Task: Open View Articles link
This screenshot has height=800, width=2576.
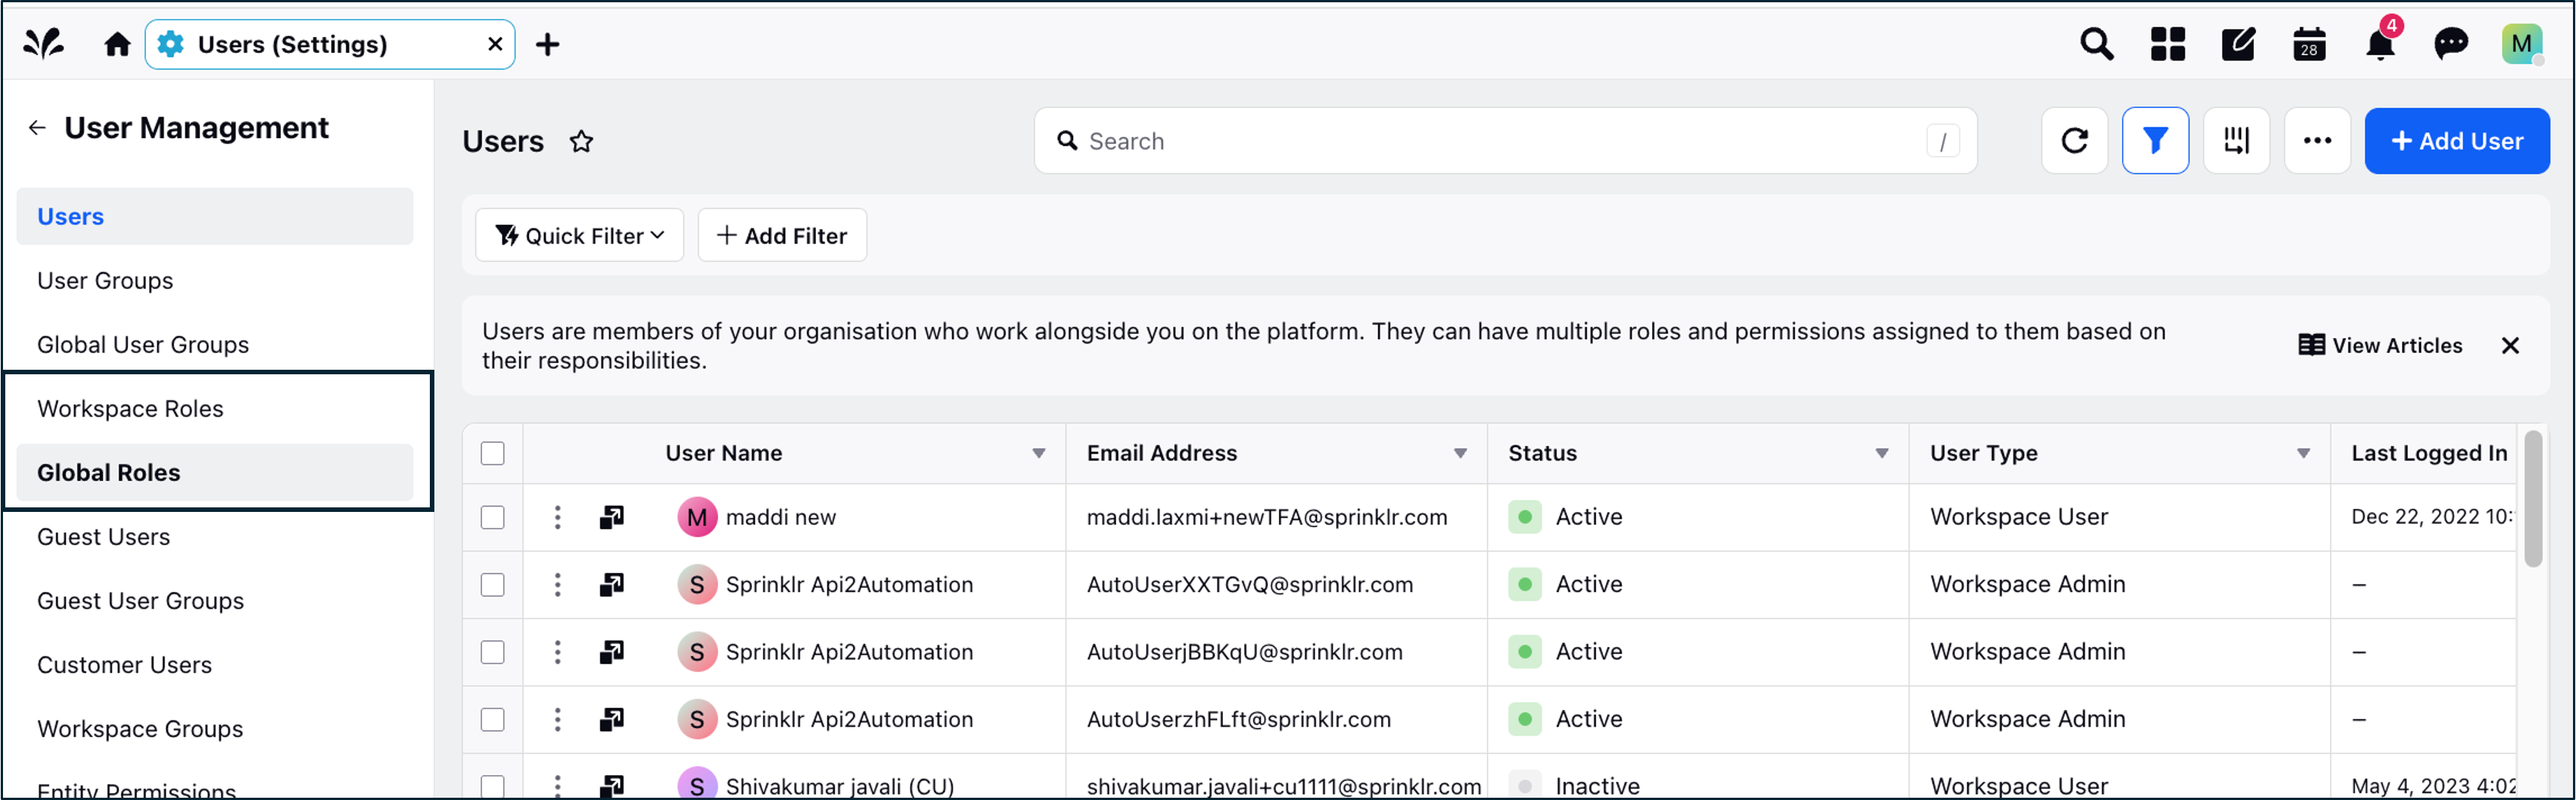Action: point(2380,346)
